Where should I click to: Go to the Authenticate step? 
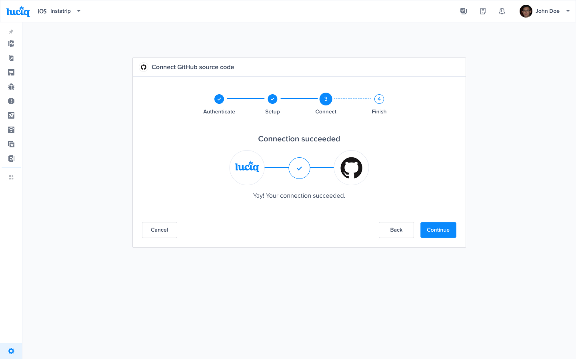219,99
